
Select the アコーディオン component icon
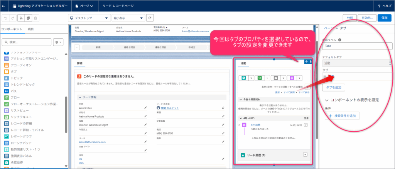pyautogui.click(x=7, y=65)
